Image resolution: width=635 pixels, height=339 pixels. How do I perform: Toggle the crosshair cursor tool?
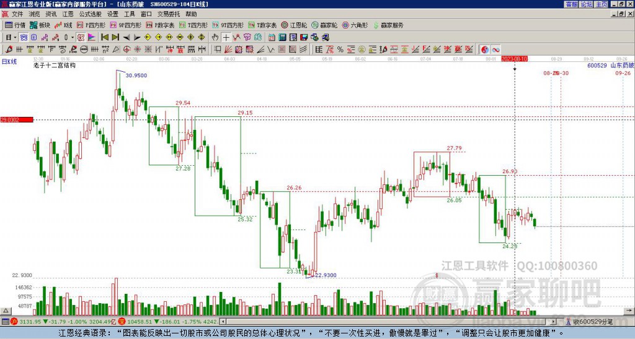(x=226, y=38)
